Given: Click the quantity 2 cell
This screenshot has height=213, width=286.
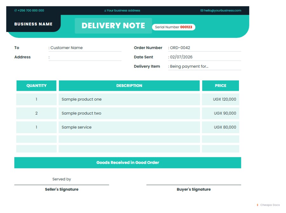Looking at the screenshot, I should click(37, 113).
